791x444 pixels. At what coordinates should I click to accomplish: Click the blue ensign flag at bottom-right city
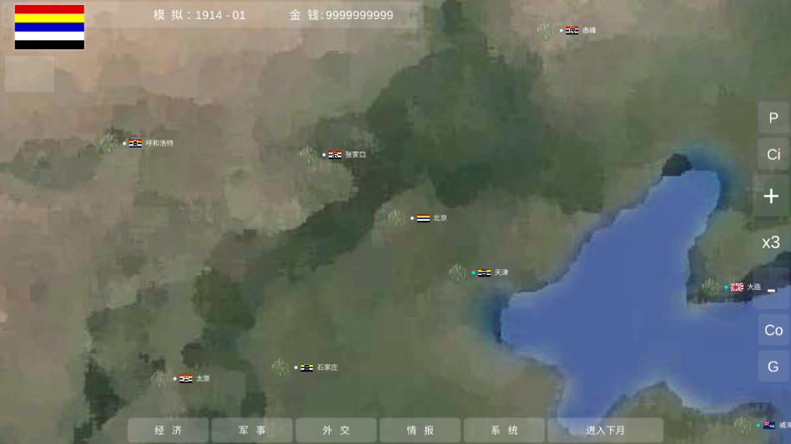click(x=769, y=426)
